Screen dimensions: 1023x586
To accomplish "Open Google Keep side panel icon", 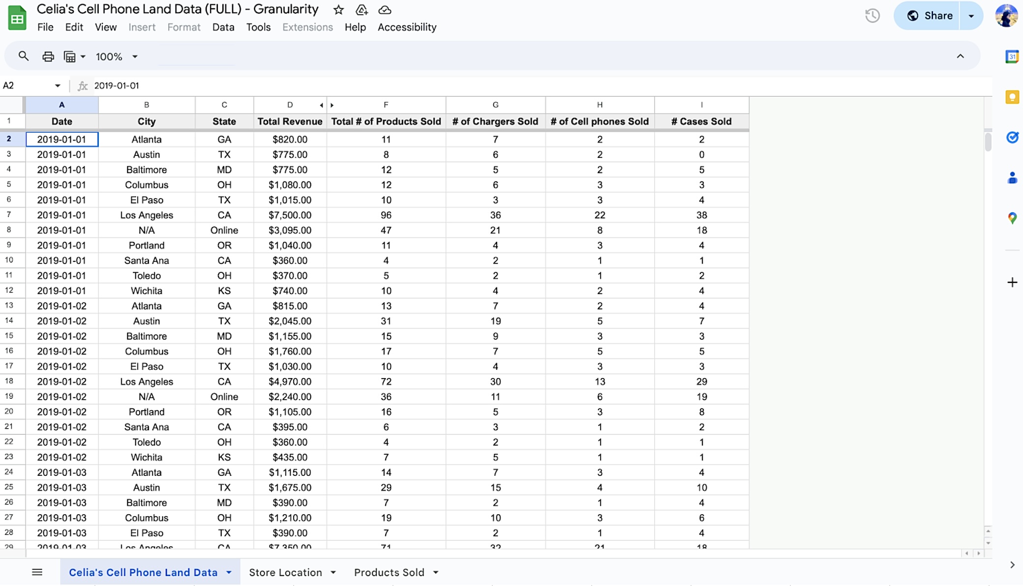I will [x=1012, y=97].
